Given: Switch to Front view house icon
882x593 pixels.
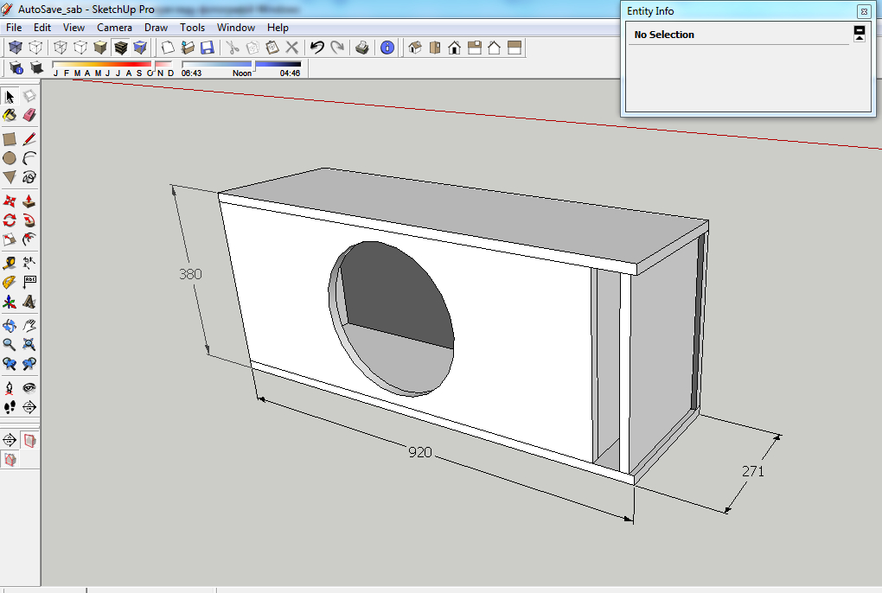Looking at the screenshot, I should point(455,48).
